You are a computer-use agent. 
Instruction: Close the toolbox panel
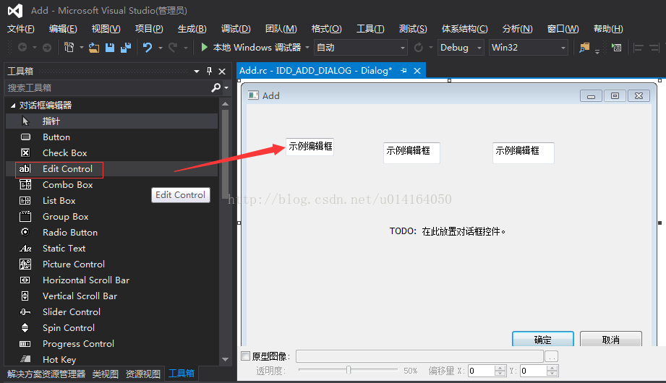click(x=222, y=72)
